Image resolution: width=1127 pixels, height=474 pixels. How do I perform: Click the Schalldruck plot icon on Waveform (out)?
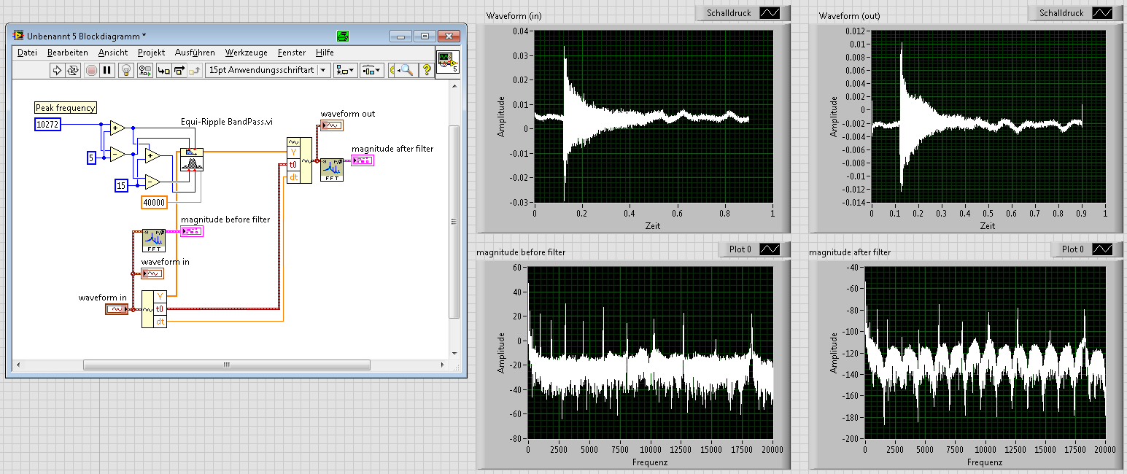click(1101, 12)
